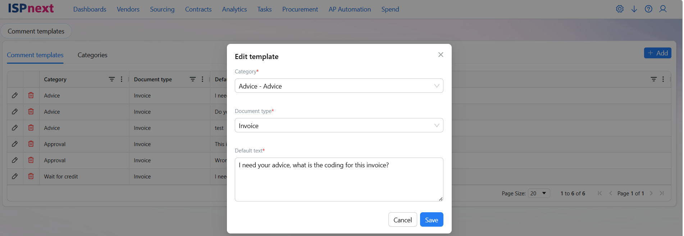The width and height of the screenshot is (684, 236).
Task: Open the settings gear icon
Action: pos(620,9)
